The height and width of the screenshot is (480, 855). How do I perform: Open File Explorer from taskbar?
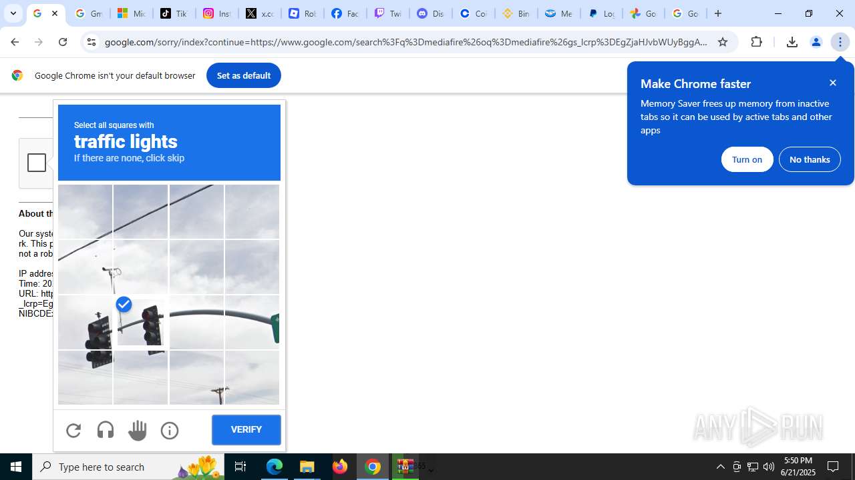[307, 467]
